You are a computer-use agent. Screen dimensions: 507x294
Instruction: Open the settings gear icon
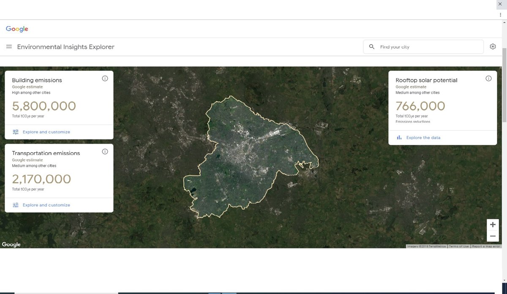click(493, 47)
